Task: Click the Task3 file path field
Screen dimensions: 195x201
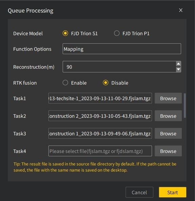Action: point(100,133)
